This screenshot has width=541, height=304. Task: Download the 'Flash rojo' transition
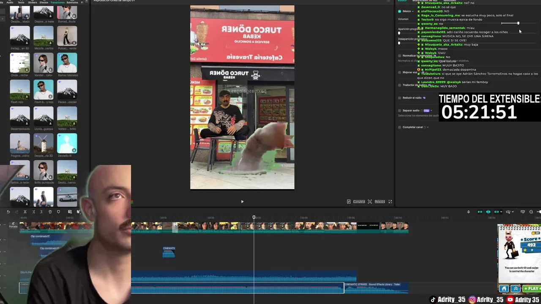[27, 96]
